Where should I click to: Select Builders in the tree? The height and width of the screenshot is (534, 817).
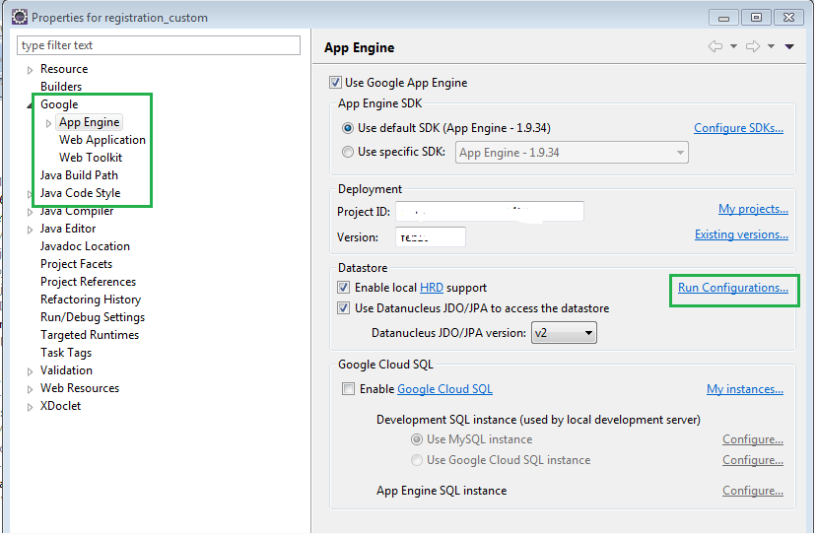click(x=61, y=87)
